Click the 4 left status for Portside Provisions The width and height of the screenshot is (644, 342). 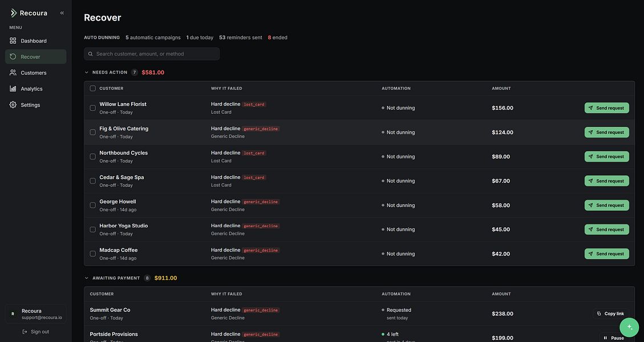point(390,334)
